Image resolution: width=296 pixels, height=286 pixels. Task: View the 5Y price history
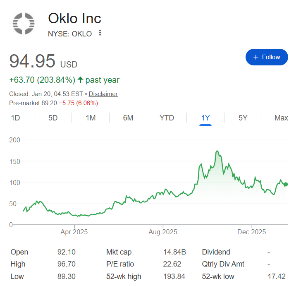click(x=243, y=118)
